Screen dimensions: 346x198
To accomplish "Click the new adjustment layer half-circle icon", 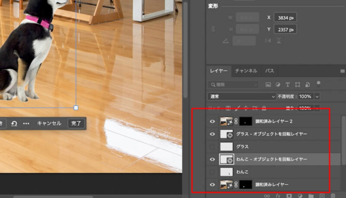I will tap(300, 196).
